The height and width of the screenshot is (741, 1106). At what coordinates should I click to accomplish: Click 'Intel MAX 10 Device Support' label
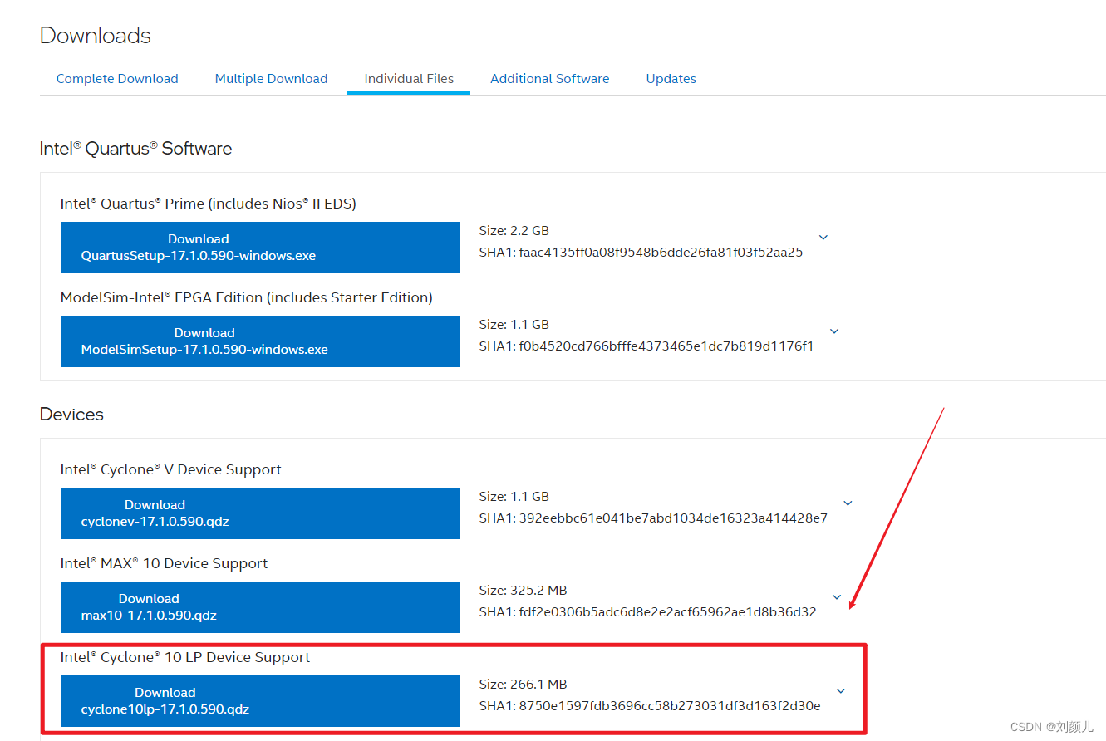164,563
